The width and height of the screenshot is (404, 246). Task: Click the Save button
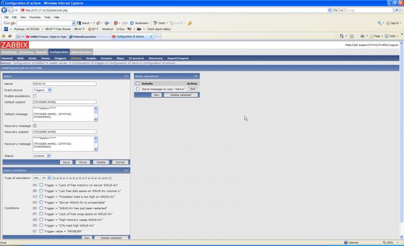point(66,162)
